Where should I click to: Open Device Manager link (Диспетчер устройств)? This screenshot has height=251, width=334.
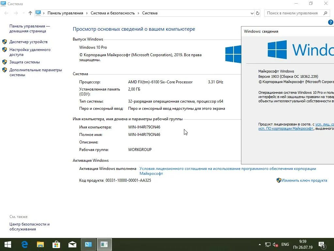click(28, 42)
